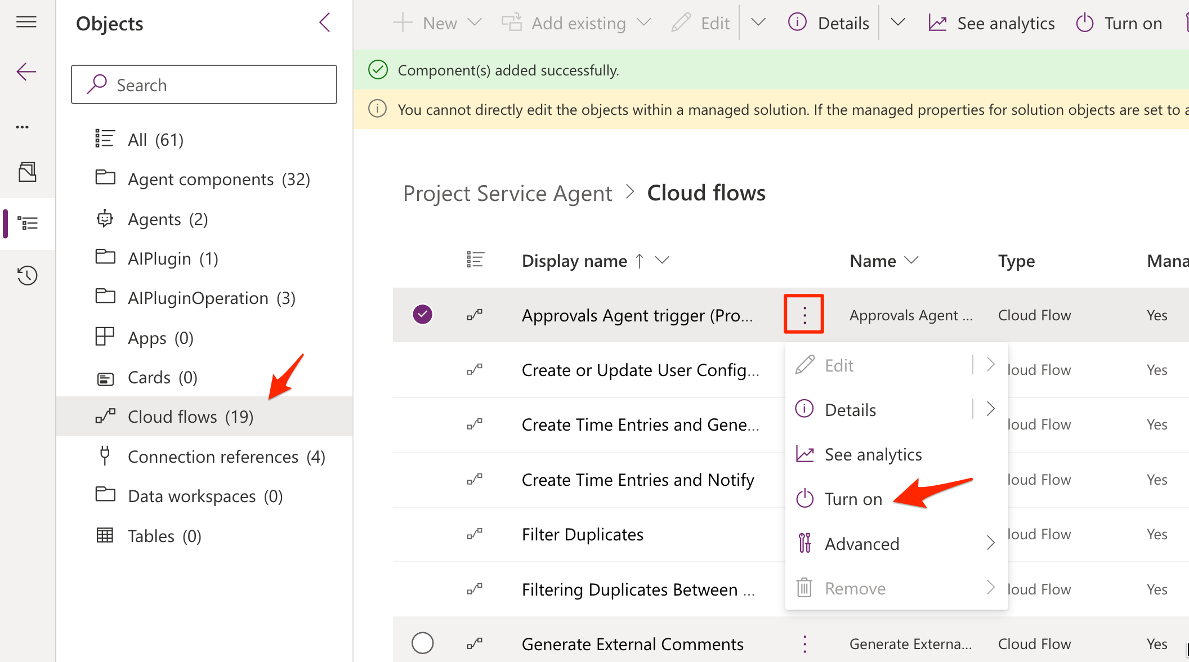Image resolution: width=1189 pixels, height=662 pixels.
Task: Expand the New dropdown arrow
Action: pos(475,23)
